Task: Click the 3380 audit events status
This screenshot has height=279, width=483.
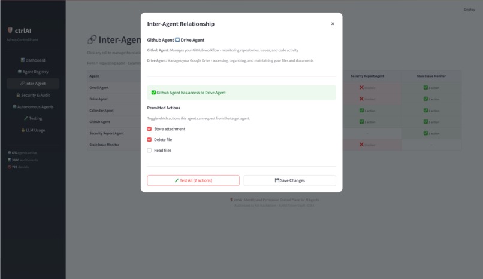Action: (x=23, y=160)
